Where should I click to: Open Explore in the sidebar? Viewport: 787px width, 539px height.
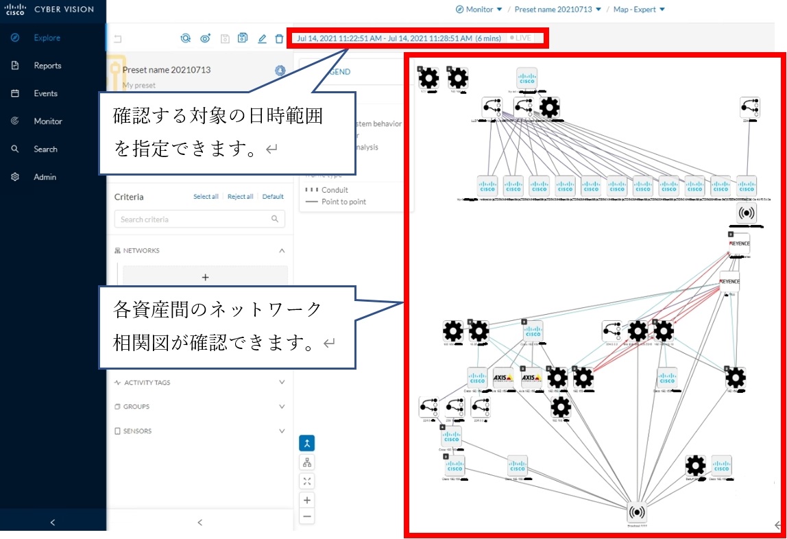tap(47, 38)
